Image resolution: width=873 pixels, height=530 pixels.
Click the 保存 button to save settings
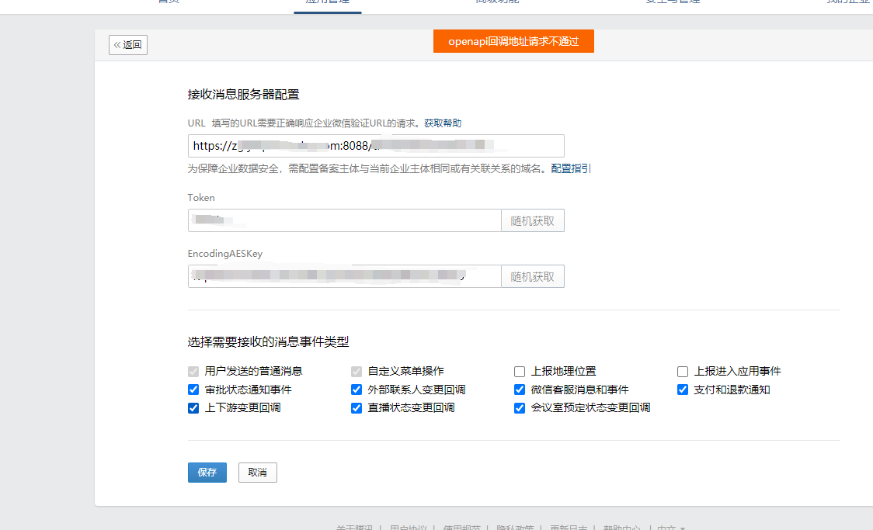click(x=207, y=472)
